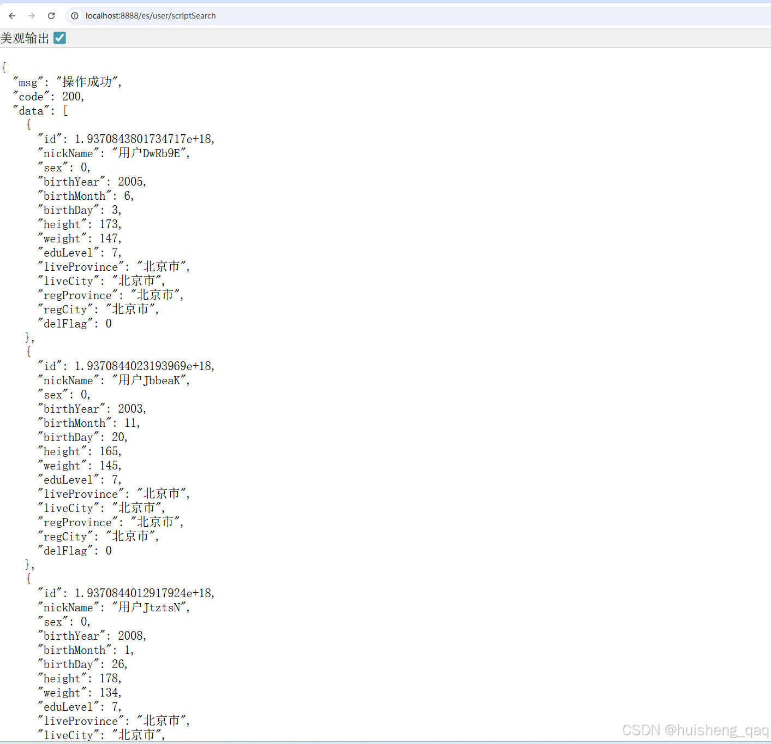Screen dimensions: 771x744
Task: Click height 178 line
Action: pos(80,678)
